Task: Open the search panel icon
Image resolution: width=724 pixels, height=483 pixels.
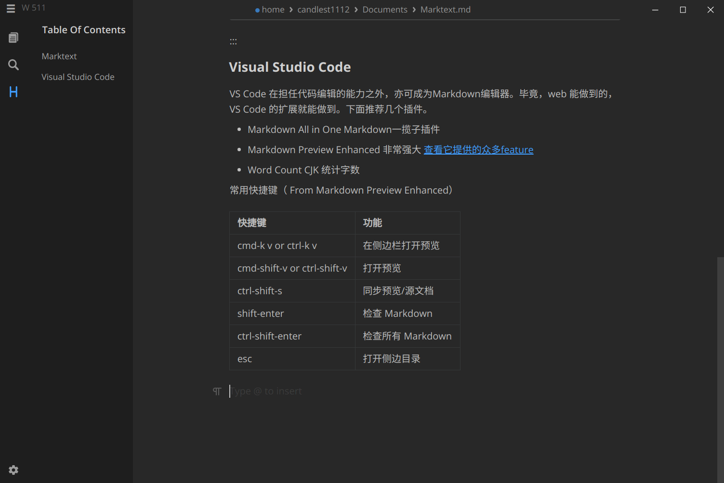Action: coord(13,65)
